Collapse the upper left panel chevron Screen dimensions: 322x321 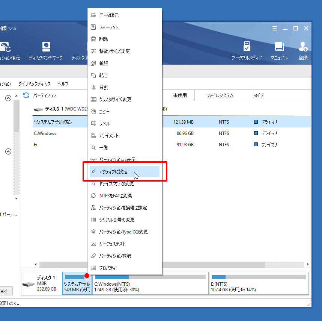click(x=8, y=98)
